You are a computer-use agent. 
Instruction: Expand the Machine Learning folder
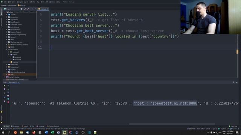6,42
